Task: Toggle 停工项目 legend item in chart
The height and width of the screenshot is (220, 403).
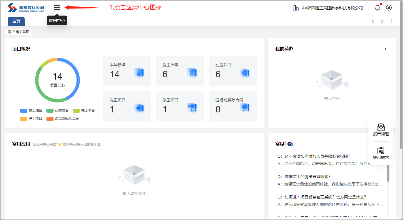Action: (x=31, y=119)
